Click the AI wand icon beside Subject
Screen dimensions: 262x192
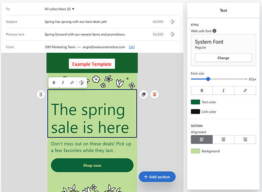[172, 22]
